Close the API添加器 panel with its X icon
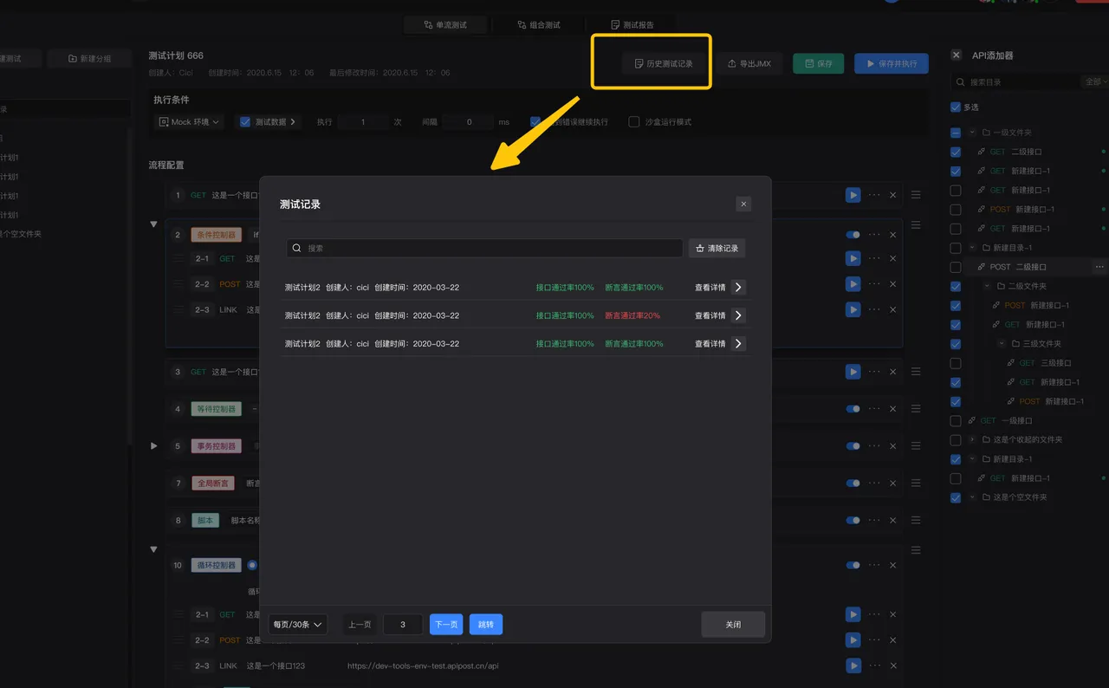Viewport: 1109px width, 688px height. [956, 55]
